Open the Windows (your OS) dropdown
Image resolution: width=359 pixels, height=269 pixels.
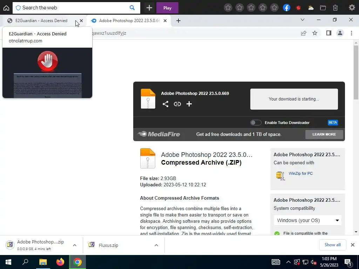pos(308,220)
